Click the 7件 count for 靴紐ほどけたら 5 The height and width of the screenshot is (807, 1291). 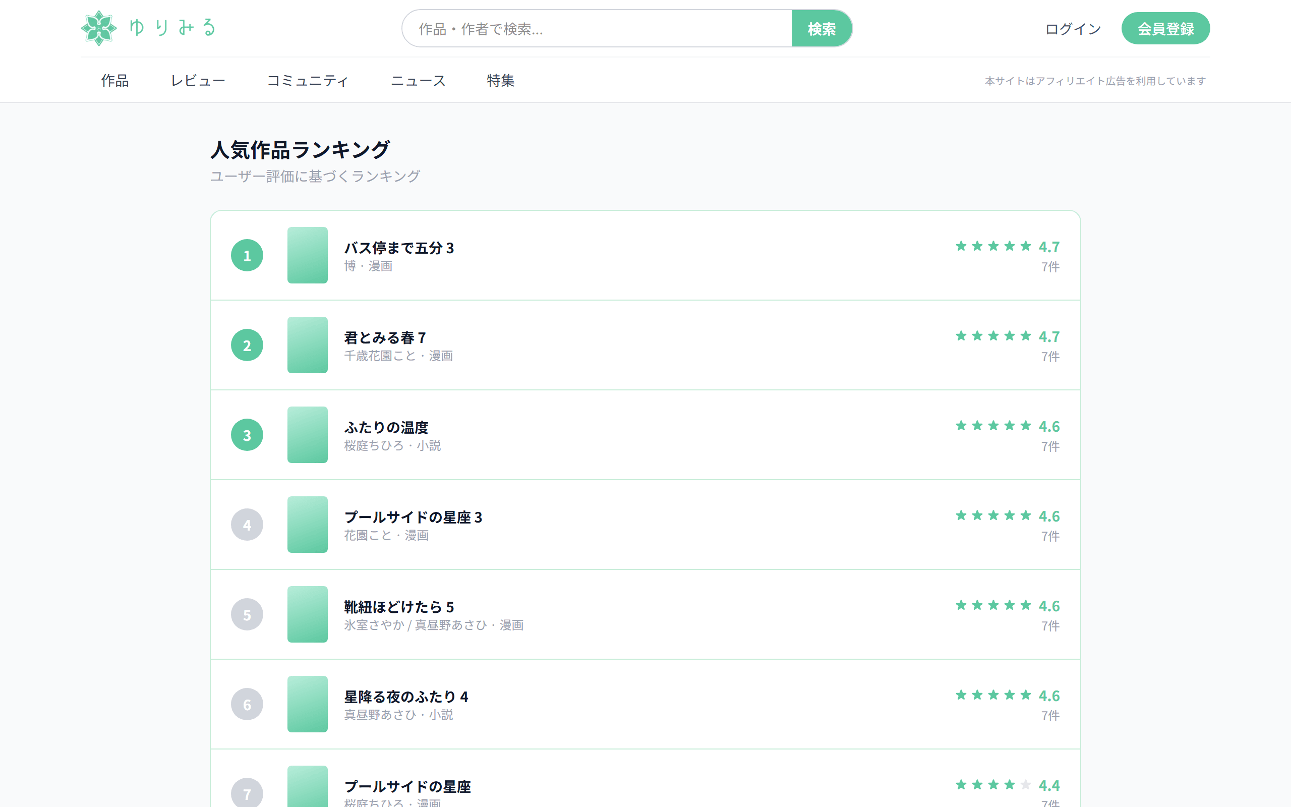[x=1050, y=625]
